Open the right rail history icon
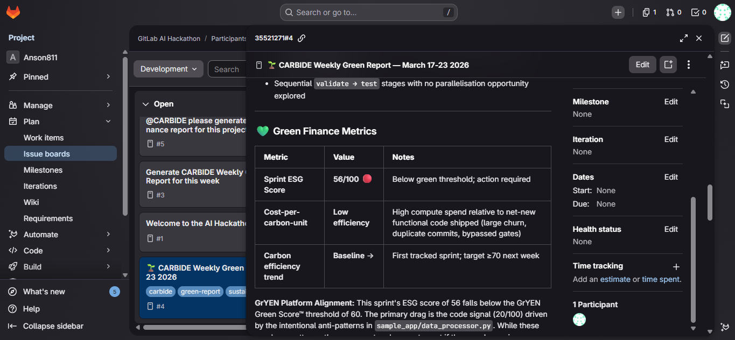 [x=725, y=84]
